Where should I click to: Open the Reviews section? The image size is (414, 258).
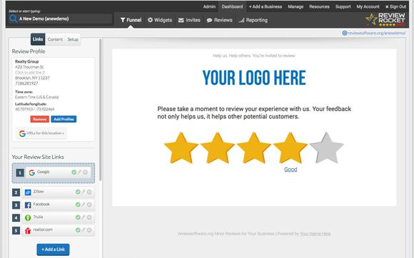click(x=219, y=20)
